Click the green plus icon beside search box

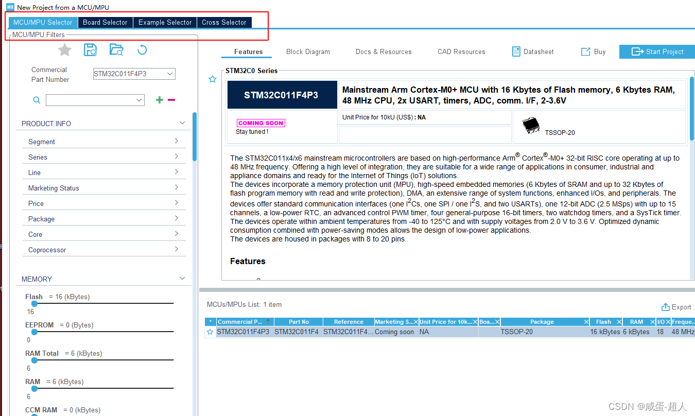[x=160, y=100]
